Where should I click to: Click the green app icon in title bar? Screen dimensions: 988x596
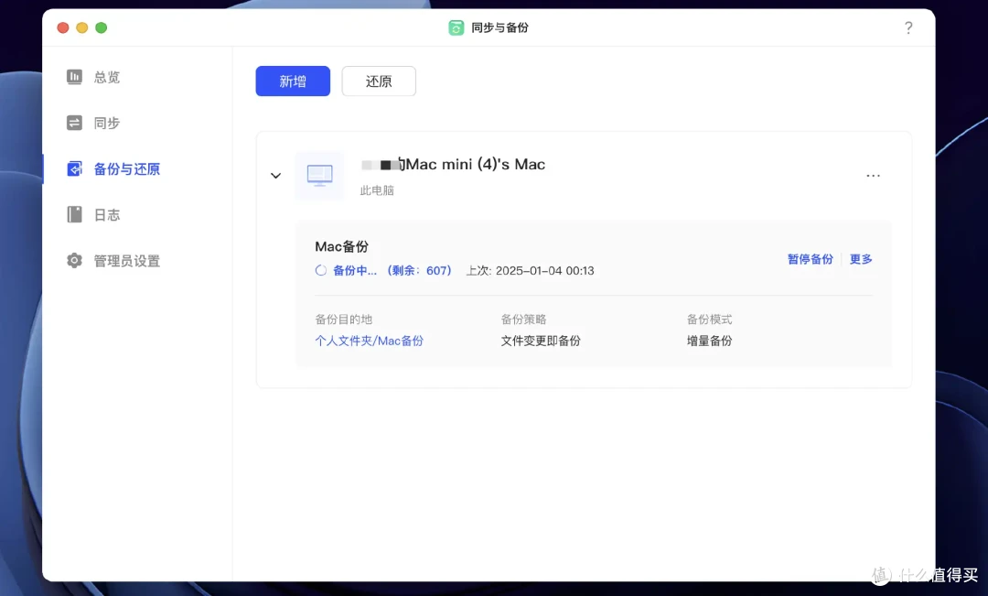456,27
